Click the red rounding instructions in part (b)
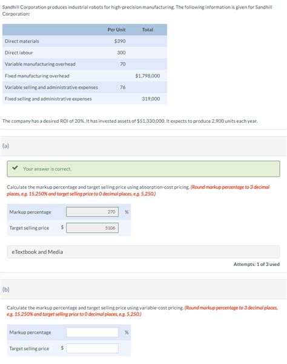The width and height of the screenshot is (287, 364). point(142,311)
